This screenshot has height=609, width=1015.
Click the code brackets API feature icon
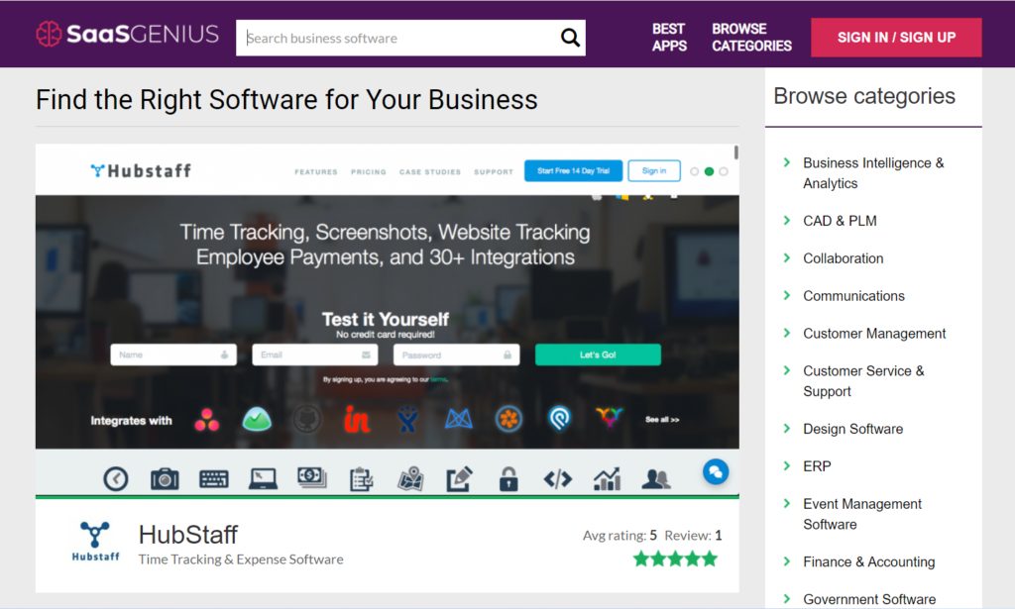[x=557, y=479]
